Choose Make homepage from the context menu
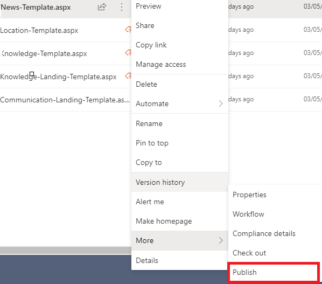Screen dimensions: 322x284 coord(180,221)
